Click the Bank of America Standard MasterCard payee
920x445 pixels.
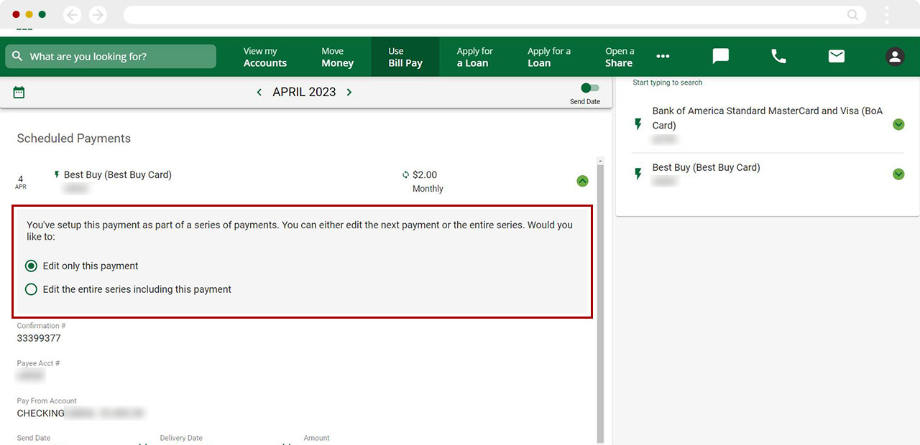(x=768, y=118)
